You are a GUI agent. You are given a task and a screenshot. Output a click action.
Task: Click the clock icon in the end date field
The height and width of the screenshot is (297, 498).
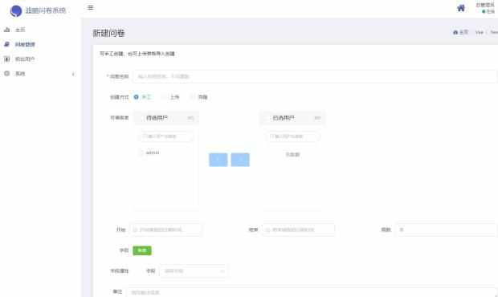[267, 230]
